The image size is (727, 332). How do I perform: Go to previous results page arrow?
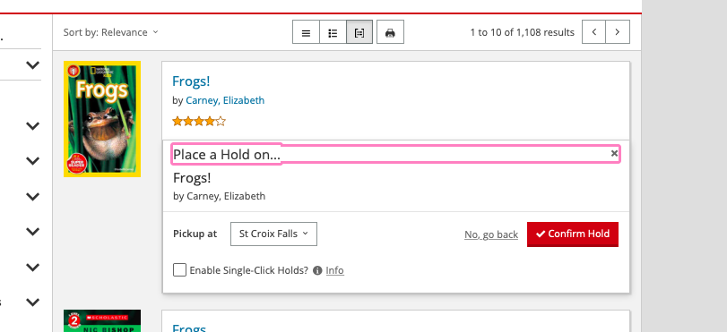594,32
